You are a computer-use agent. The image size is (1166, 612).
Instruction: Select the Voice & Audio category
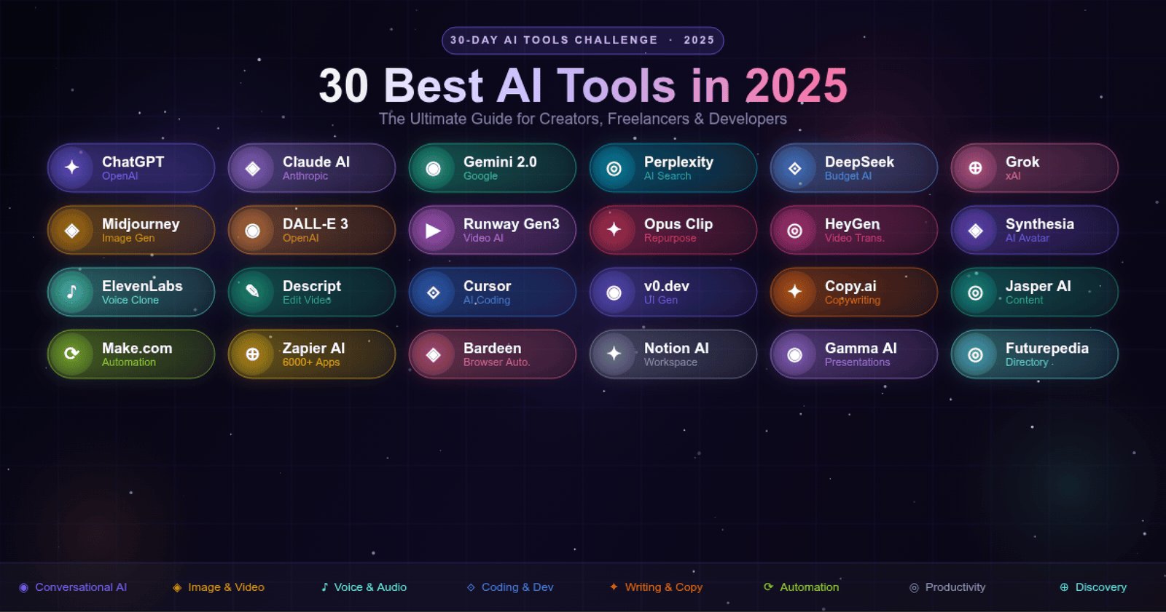(364, 587)
